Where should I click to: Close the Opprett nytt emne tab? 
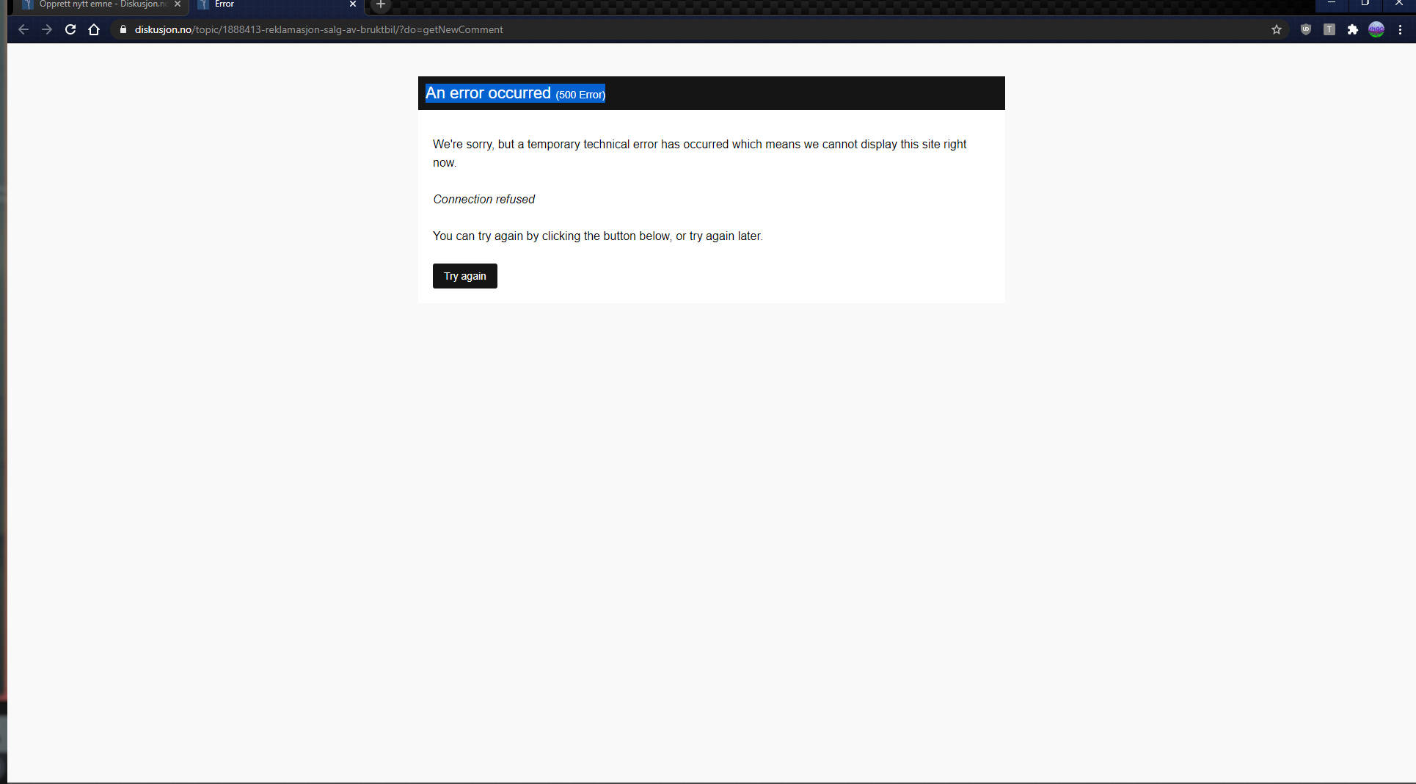tap(178, 4)
